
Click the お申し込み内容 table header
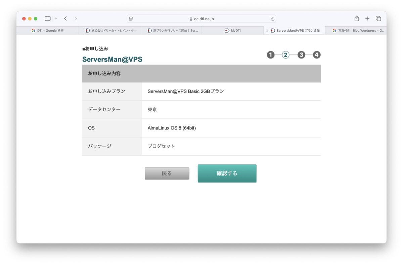201,73
